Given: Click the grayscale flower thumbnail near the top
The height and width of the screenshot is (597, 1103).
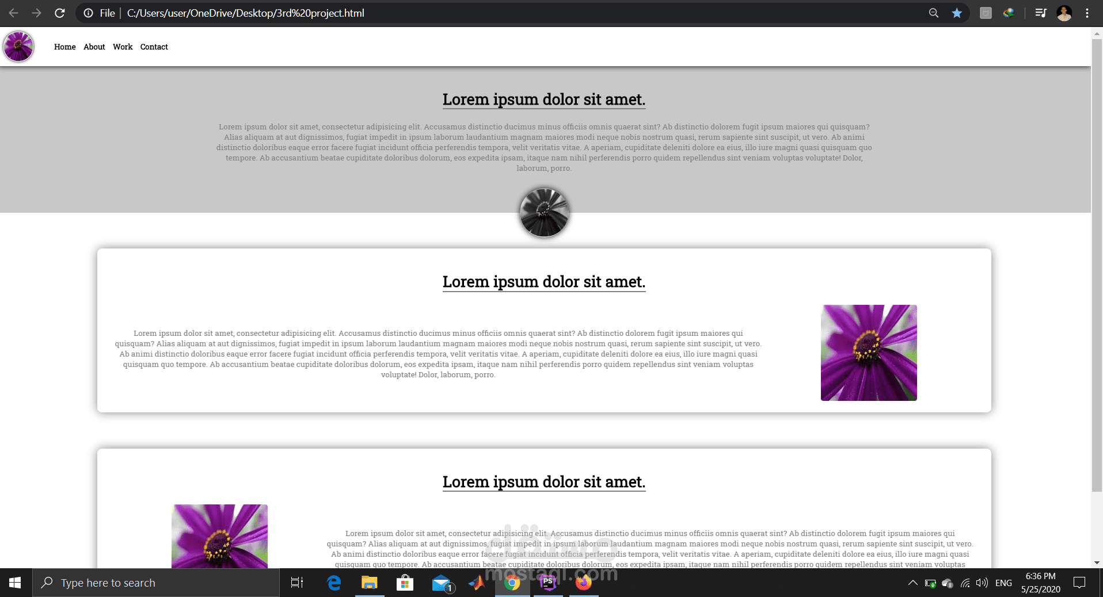Looking at the screenshot, I should (543, 212).
